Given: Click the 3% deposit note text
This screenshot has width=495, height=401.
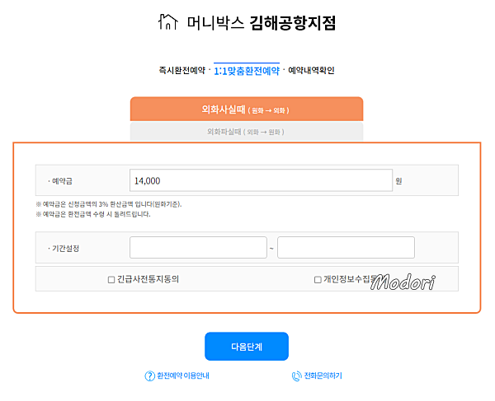Looking at the screenshot, I should [x=109, y=204].
